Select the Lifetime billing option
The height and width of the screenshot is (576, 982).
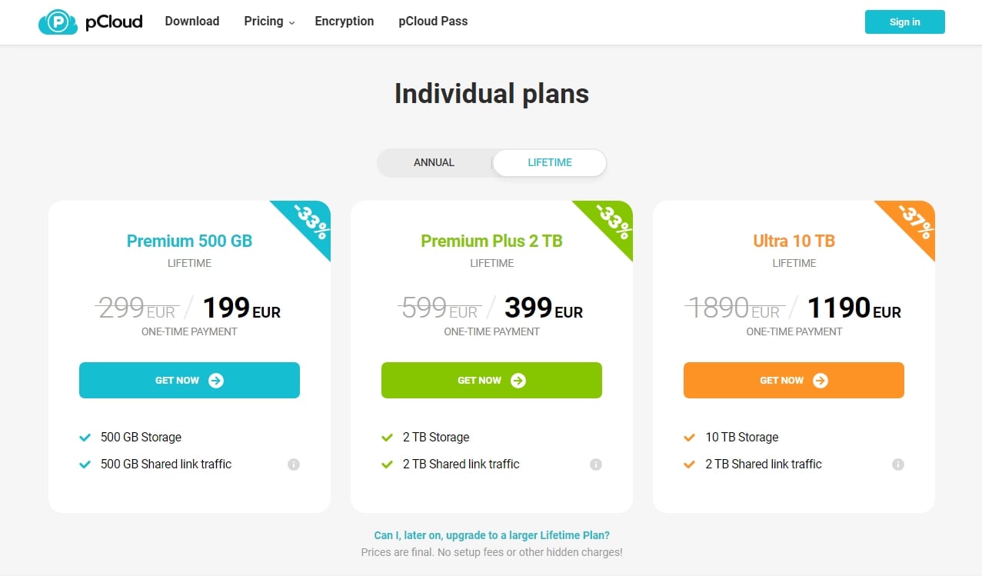[550, 163]
